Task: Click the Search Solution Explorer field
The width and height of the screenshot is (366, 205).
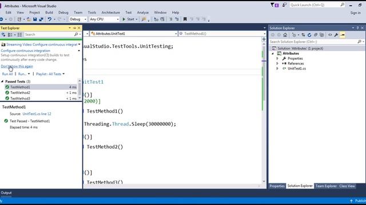Action: click(316, 42)
